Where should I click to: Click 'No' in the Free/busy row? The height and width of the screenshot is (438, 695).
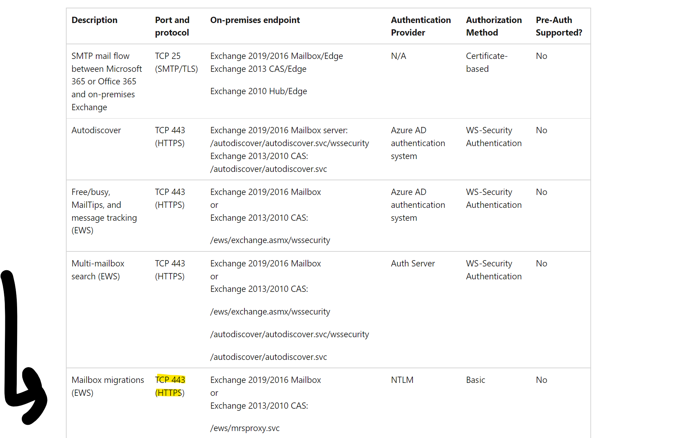pyautogui.click(x=542, y=192)
